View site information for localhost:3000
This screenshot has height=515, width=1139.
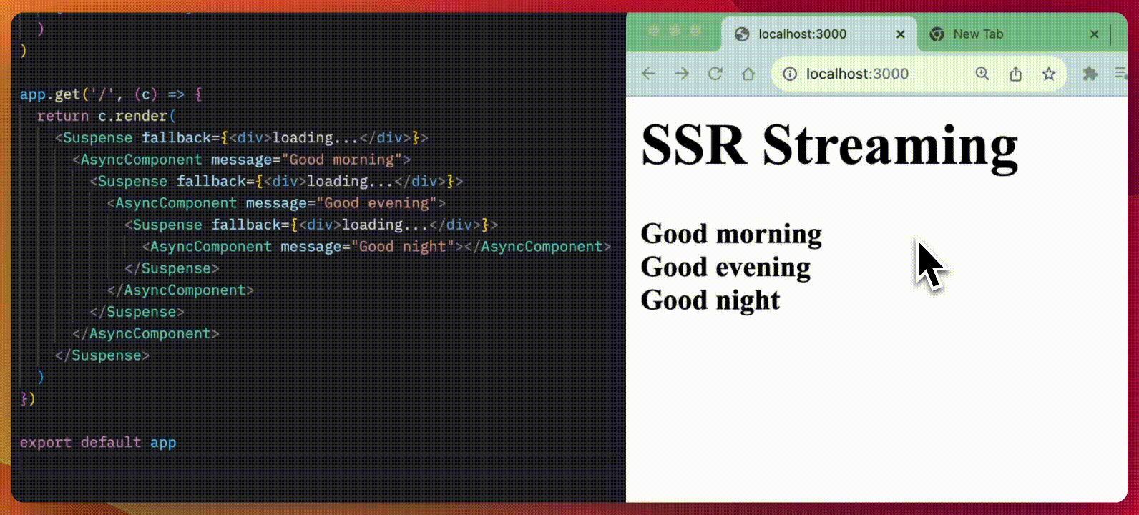coord(790,74)
